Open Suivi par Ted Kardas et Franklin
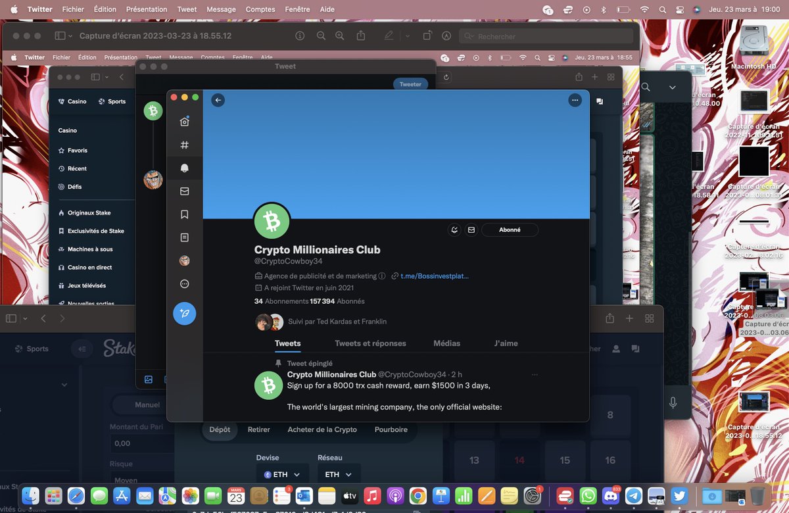Image resolution: width=789 pixels, height=513 pixels. point(337,322)
